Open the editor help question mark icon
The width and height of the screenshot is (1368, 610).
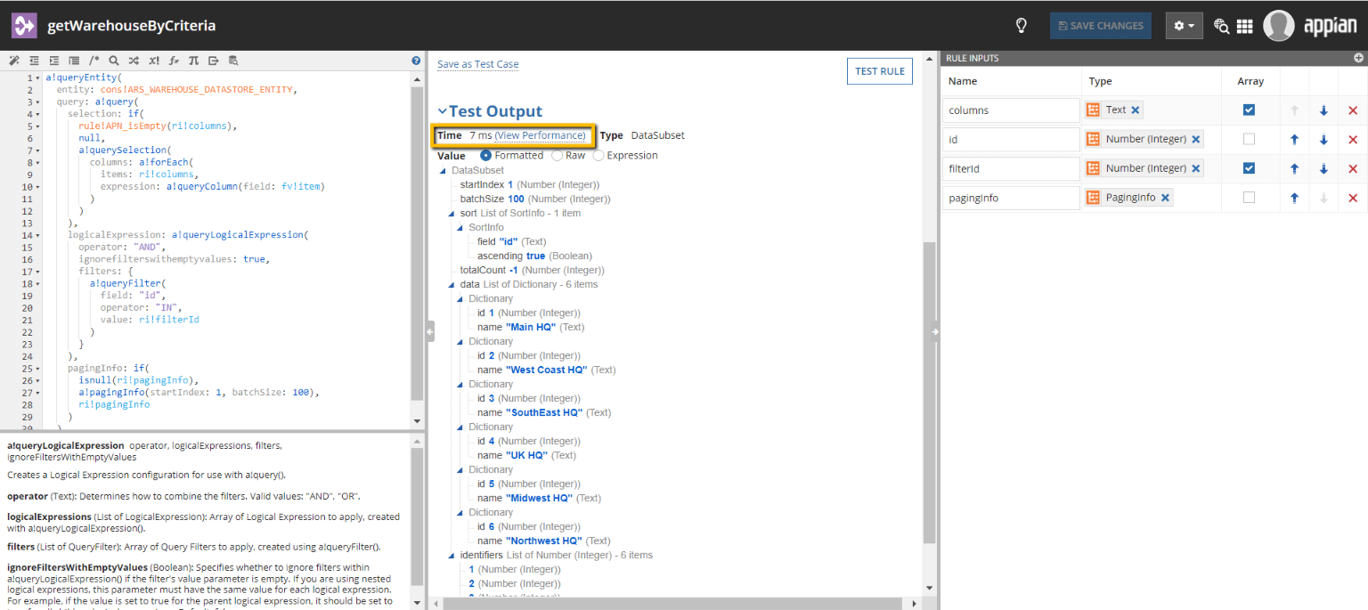tap(415, 61)
